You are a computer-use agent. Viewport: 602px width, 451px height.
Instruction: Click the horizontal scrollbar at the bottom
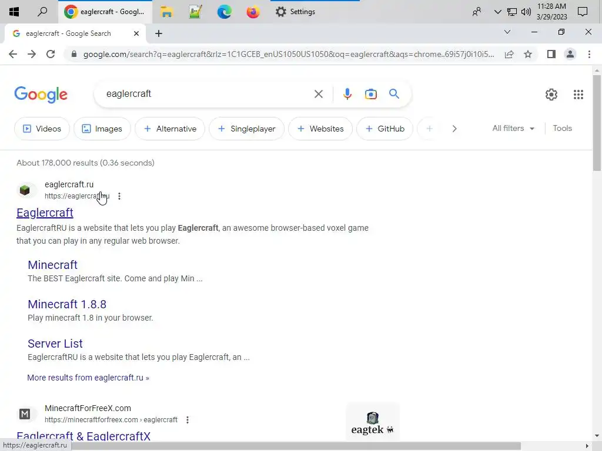point(296,446)
